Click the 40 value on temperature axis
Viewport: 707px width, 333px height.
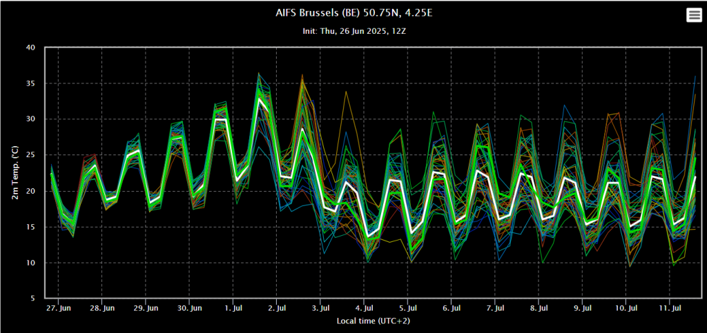tap(30, 48)
